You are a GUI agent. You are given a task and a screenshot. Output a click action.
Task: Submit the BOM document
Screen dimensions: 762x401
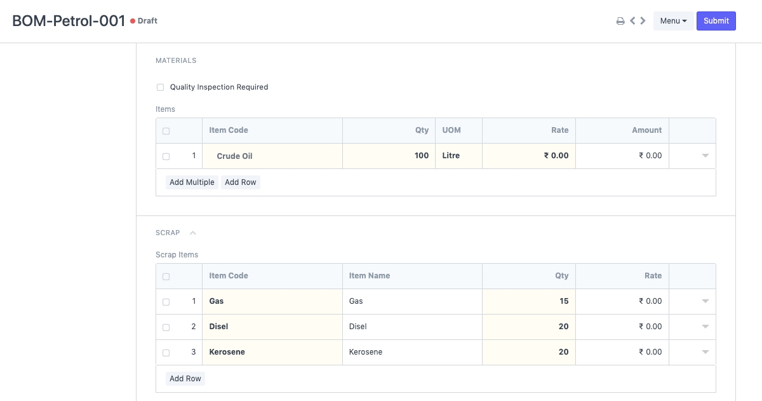click(716, 21)
